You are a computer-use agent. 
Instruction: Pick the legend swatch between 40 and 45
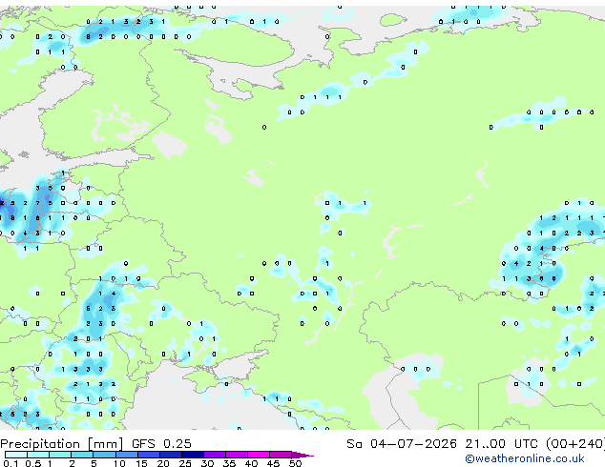click(259, 455)
